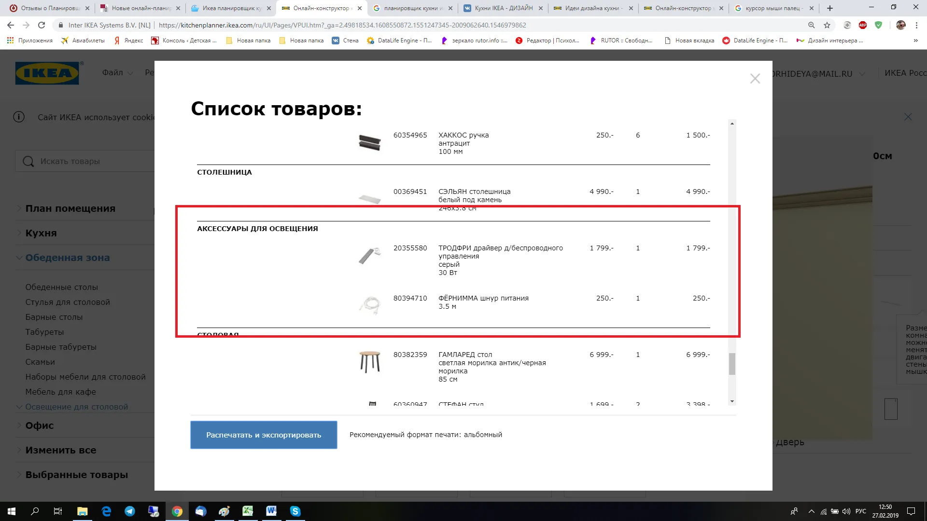Click browser back arrow
The image size is (927, 521).
(x=11, y=25)
